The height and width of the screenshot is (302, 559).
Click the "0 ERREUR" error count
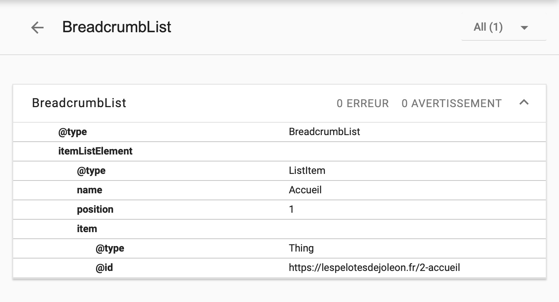[363, 104]
